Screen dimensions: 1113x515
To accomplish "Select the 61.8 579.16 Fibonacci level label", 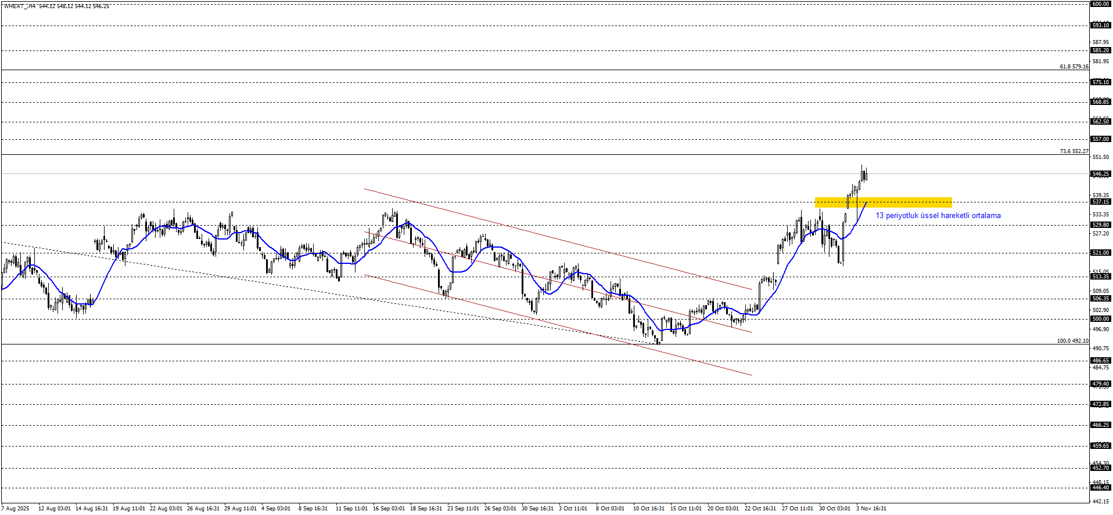I will (x=1073, y=67).
